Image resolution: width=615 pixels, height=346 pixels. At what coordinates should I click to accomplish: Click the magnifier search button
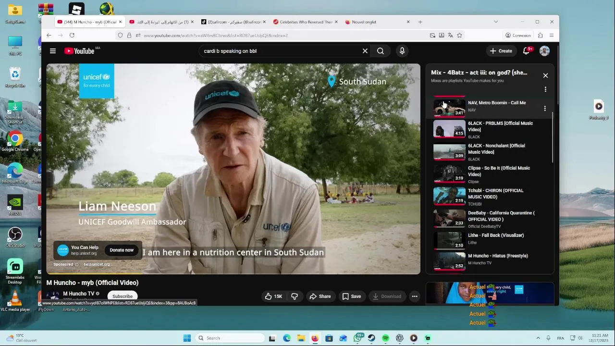[381, 51]
